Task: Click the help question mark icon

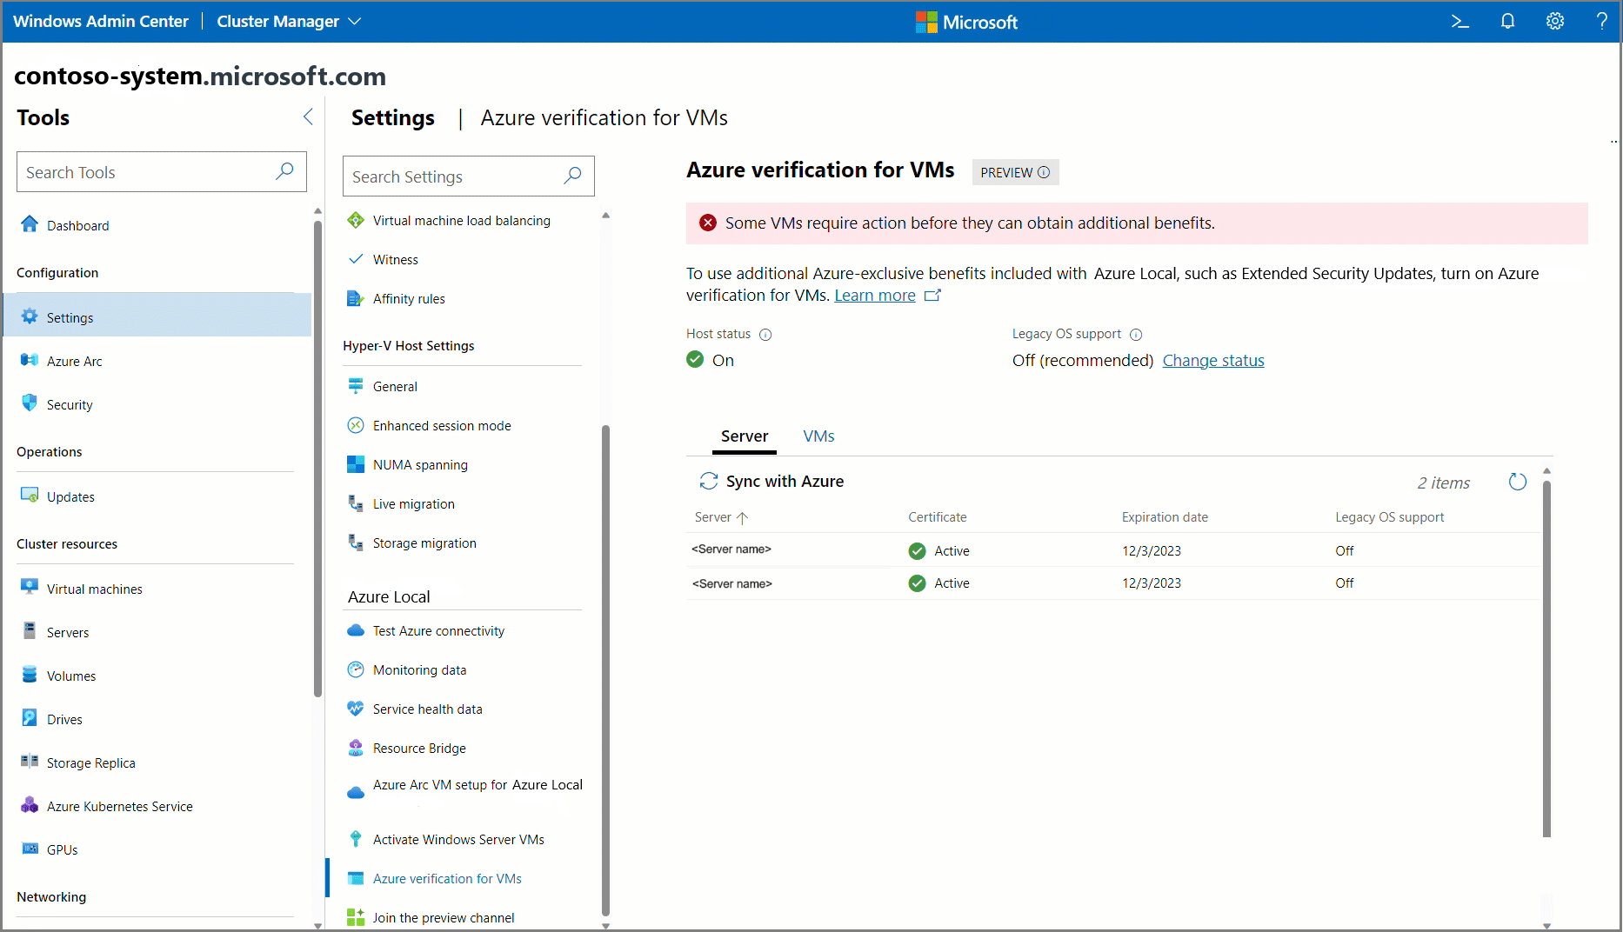Action: [1602, 22]
